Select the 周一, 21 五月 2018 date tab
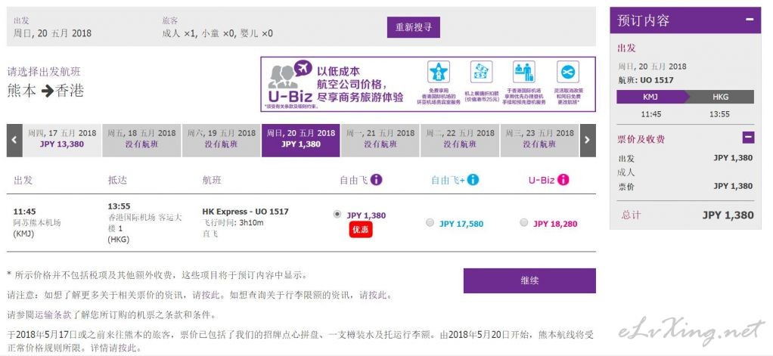The height and width of the screenshot is (356, 773). click(380, 140)
